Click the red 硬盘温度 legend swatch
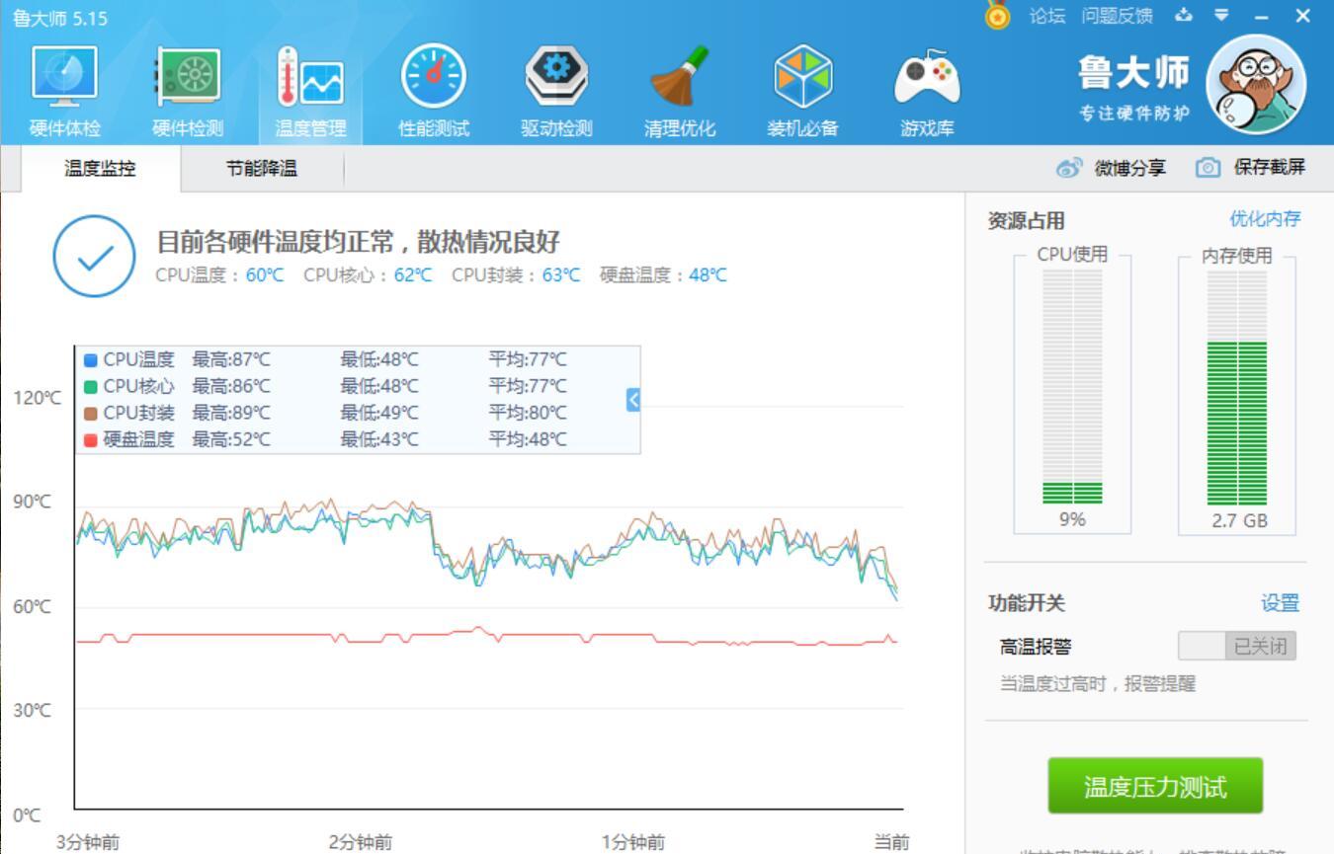1334x854 pixels. tap(91, 439)
